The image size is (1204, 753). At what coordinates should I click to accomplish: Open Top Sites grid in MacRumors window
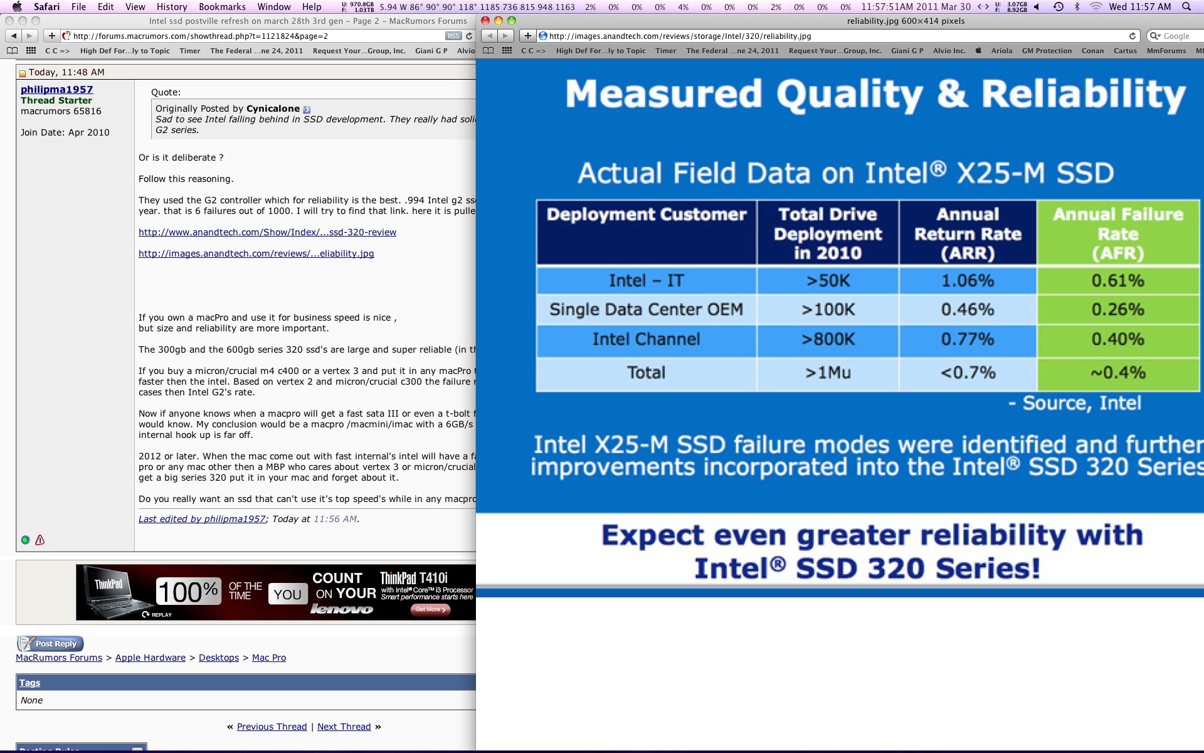30,51
